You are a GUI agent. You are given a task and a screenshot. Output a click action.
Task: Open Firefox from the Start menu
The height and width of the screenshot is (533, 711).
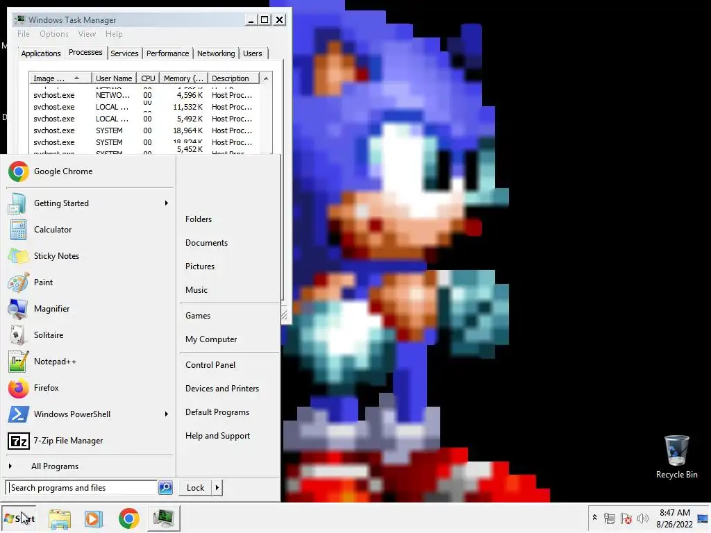coord(90,387)
